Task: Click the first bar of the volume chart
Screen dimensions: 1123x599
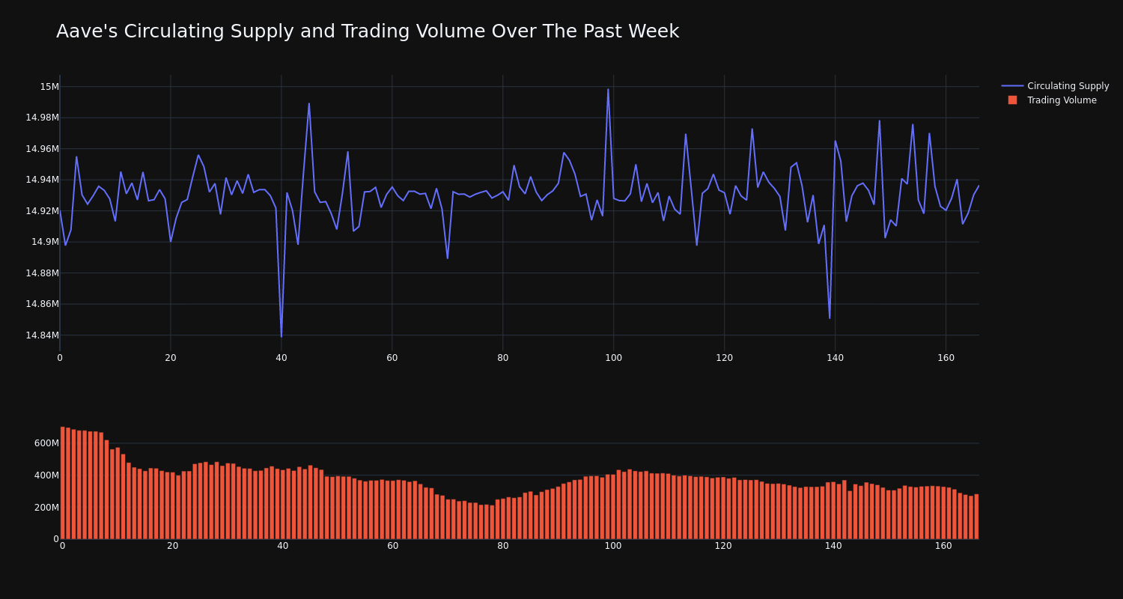Action: [x=62, y=483]
